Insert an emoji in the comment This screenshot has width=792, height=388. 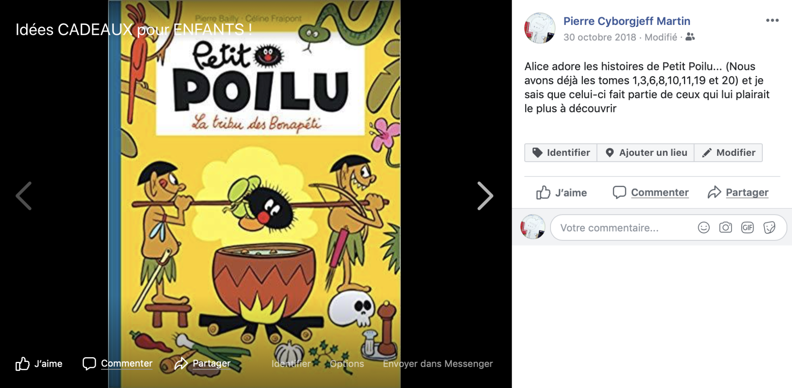tap(704, 227)
